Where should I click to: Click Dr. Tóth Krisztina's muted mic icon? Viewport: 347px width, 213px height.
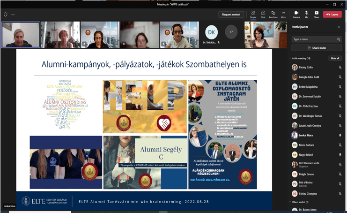pos(340,106)
